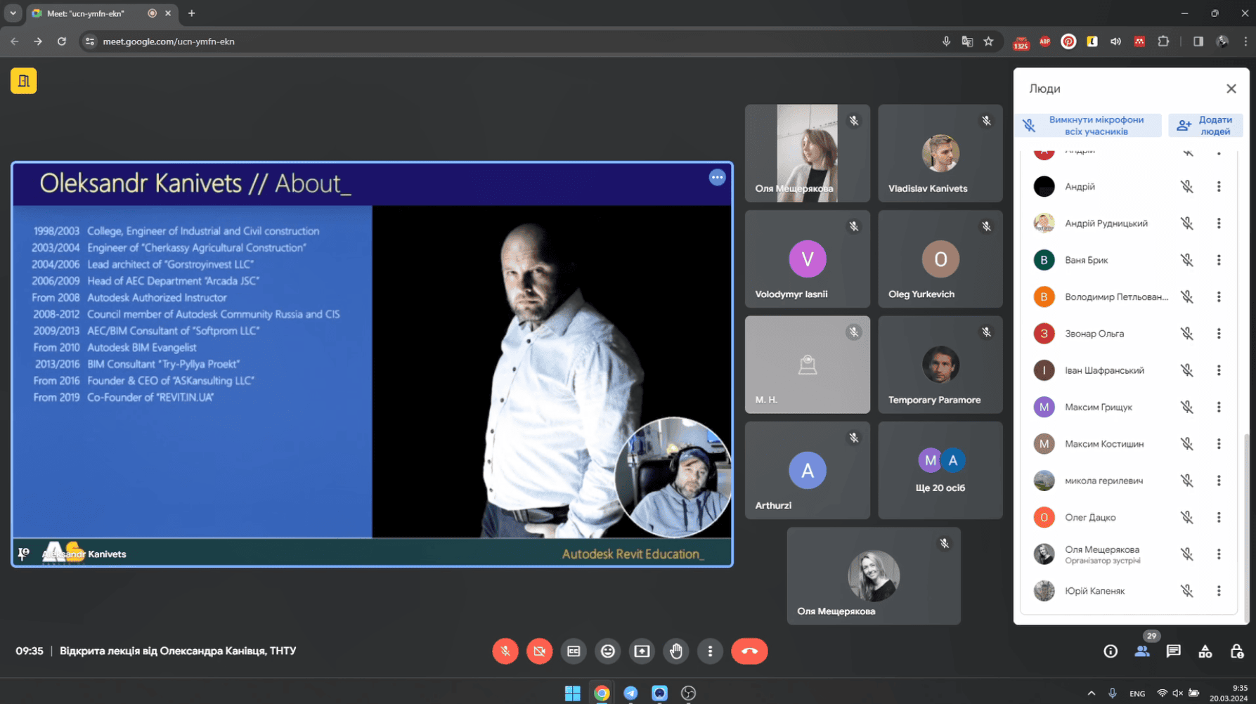
Task: Select Vladislav Kanivets video tile
Action: [x=940, y=153]
